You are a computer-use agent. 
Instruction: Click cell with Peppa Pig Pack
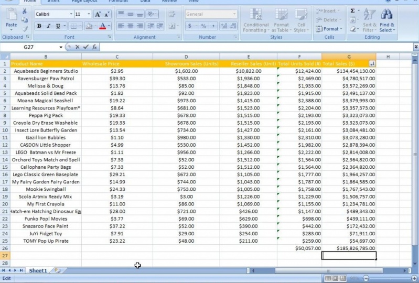pyautogui.click(x=46, y=115)
